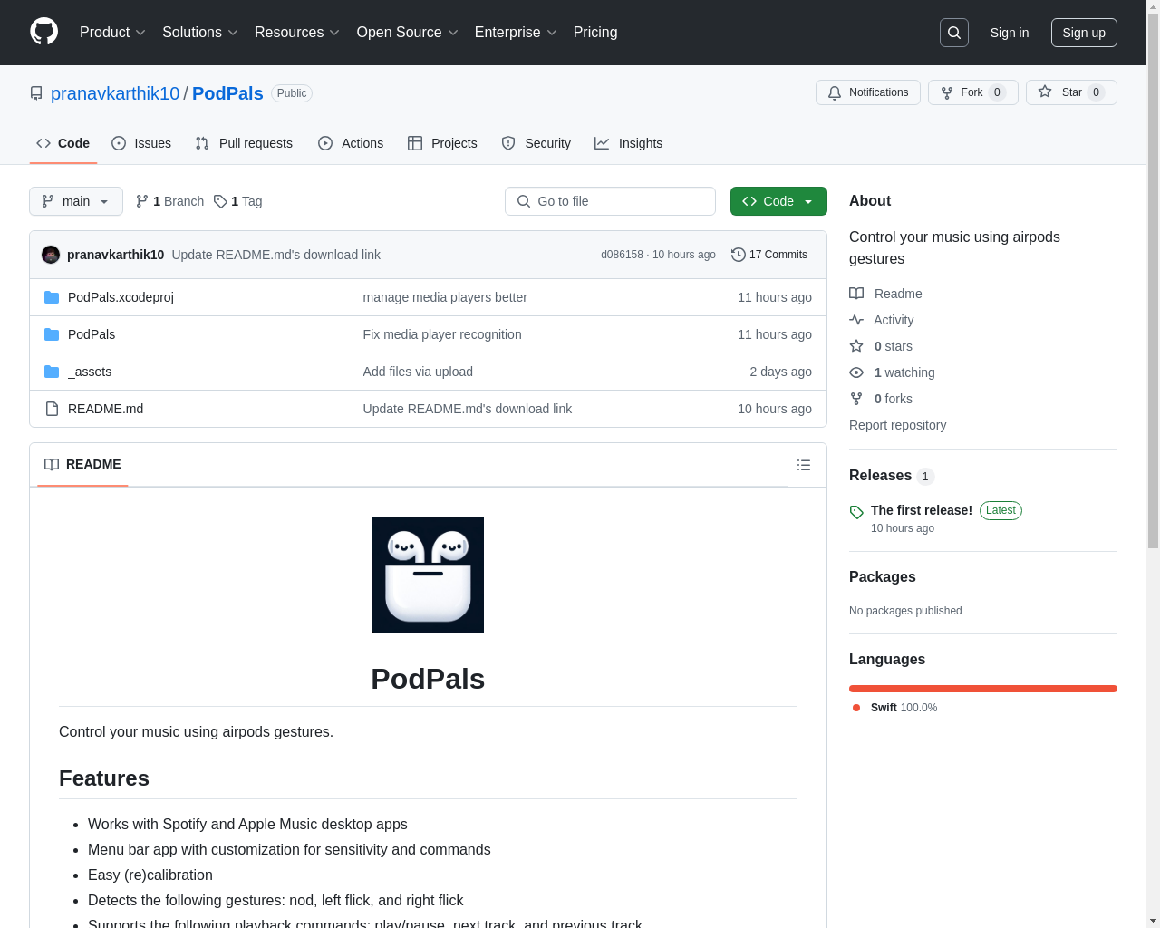
Task: Expand the Resources menu
Action: (x=297, y=33)
